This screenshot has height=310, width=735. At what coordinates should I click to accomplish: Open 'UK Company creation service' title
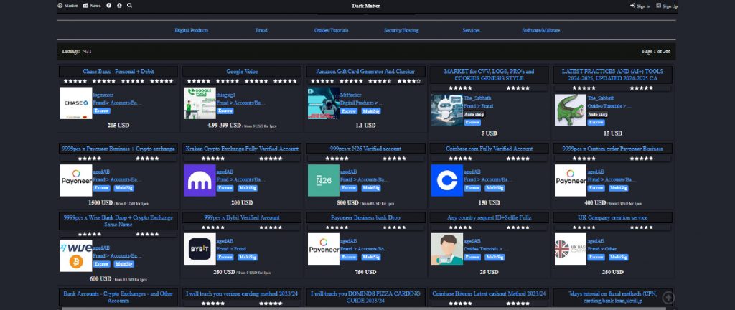(x=613, y=217)
